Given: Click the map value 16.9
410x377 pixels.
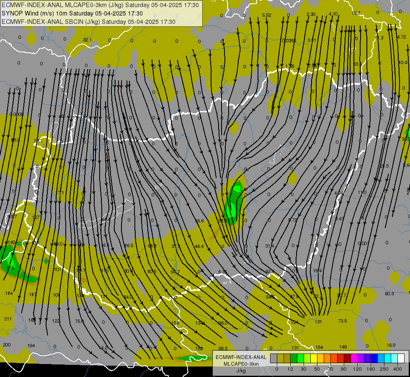Looking at the screenshot, I should (391, 345).
